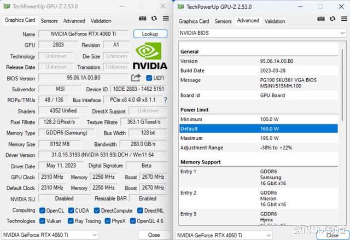Screen dimensions: 350x240
Task: Toggle the DirectML checkbox
Action: click(x=140, y=210)
